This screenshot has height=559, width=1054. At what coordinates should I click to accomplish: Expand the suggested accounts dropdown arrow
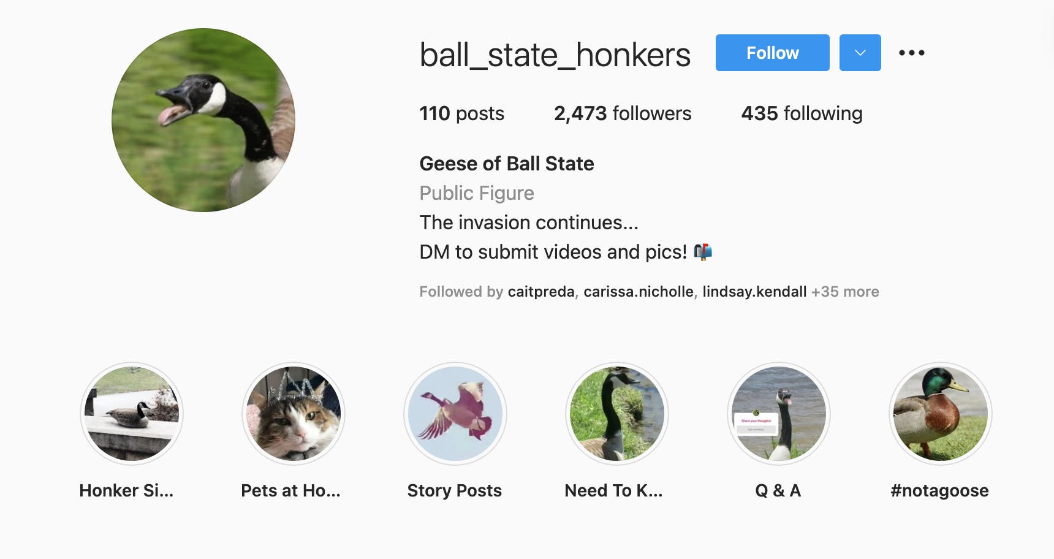tap(860, 53)
